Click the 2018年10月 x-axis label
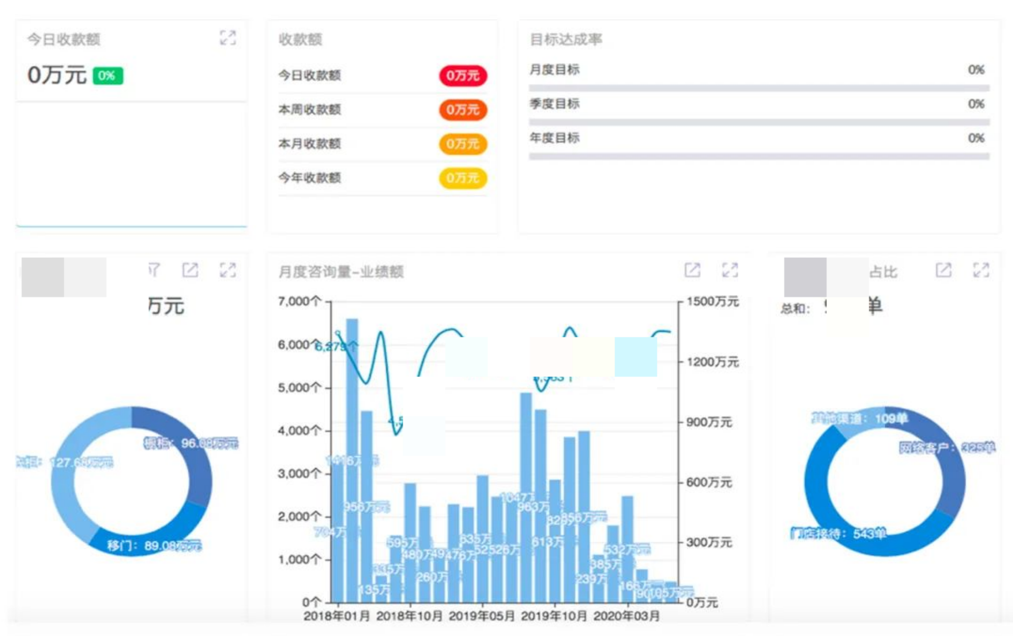The height and width of the screenshot is (636, 1013). 410,616
